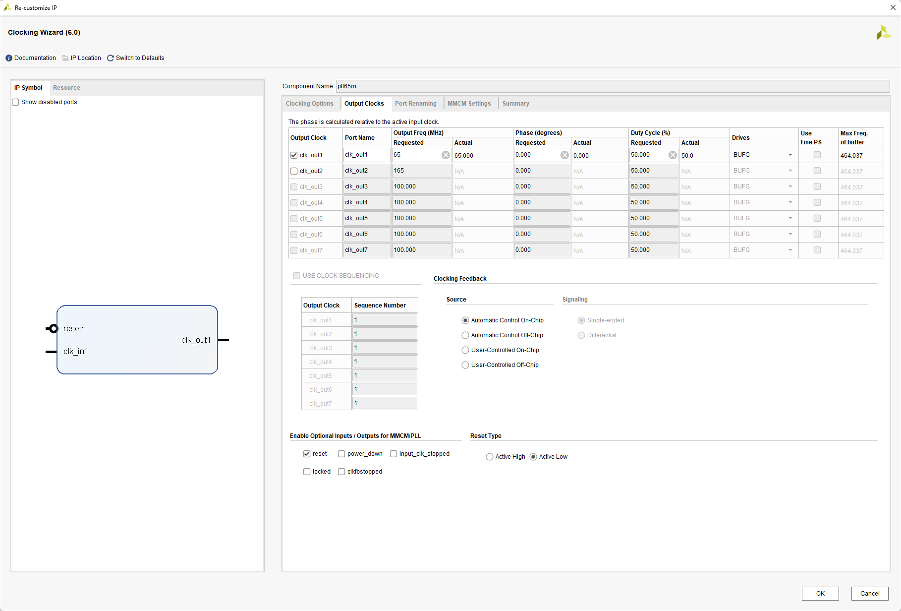Set reset type to Active Low
The height and width of the screenshot is (611, 901).
click(533, 457)
